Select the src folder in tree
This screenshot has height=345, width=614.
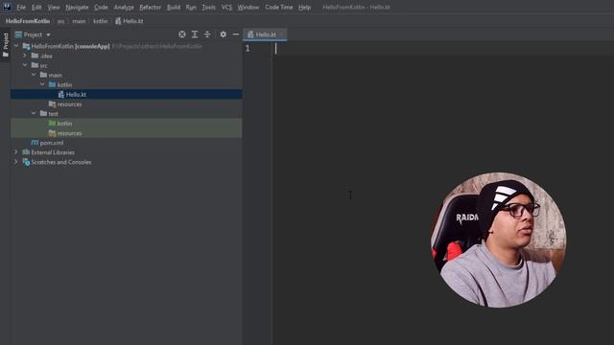pyautogui.click(x=43, y=65)
